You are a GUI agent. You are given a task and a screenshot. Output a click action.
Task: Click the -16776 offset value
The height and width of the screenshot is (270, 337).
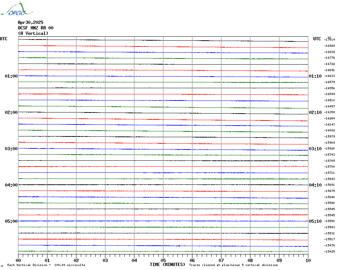329,58
